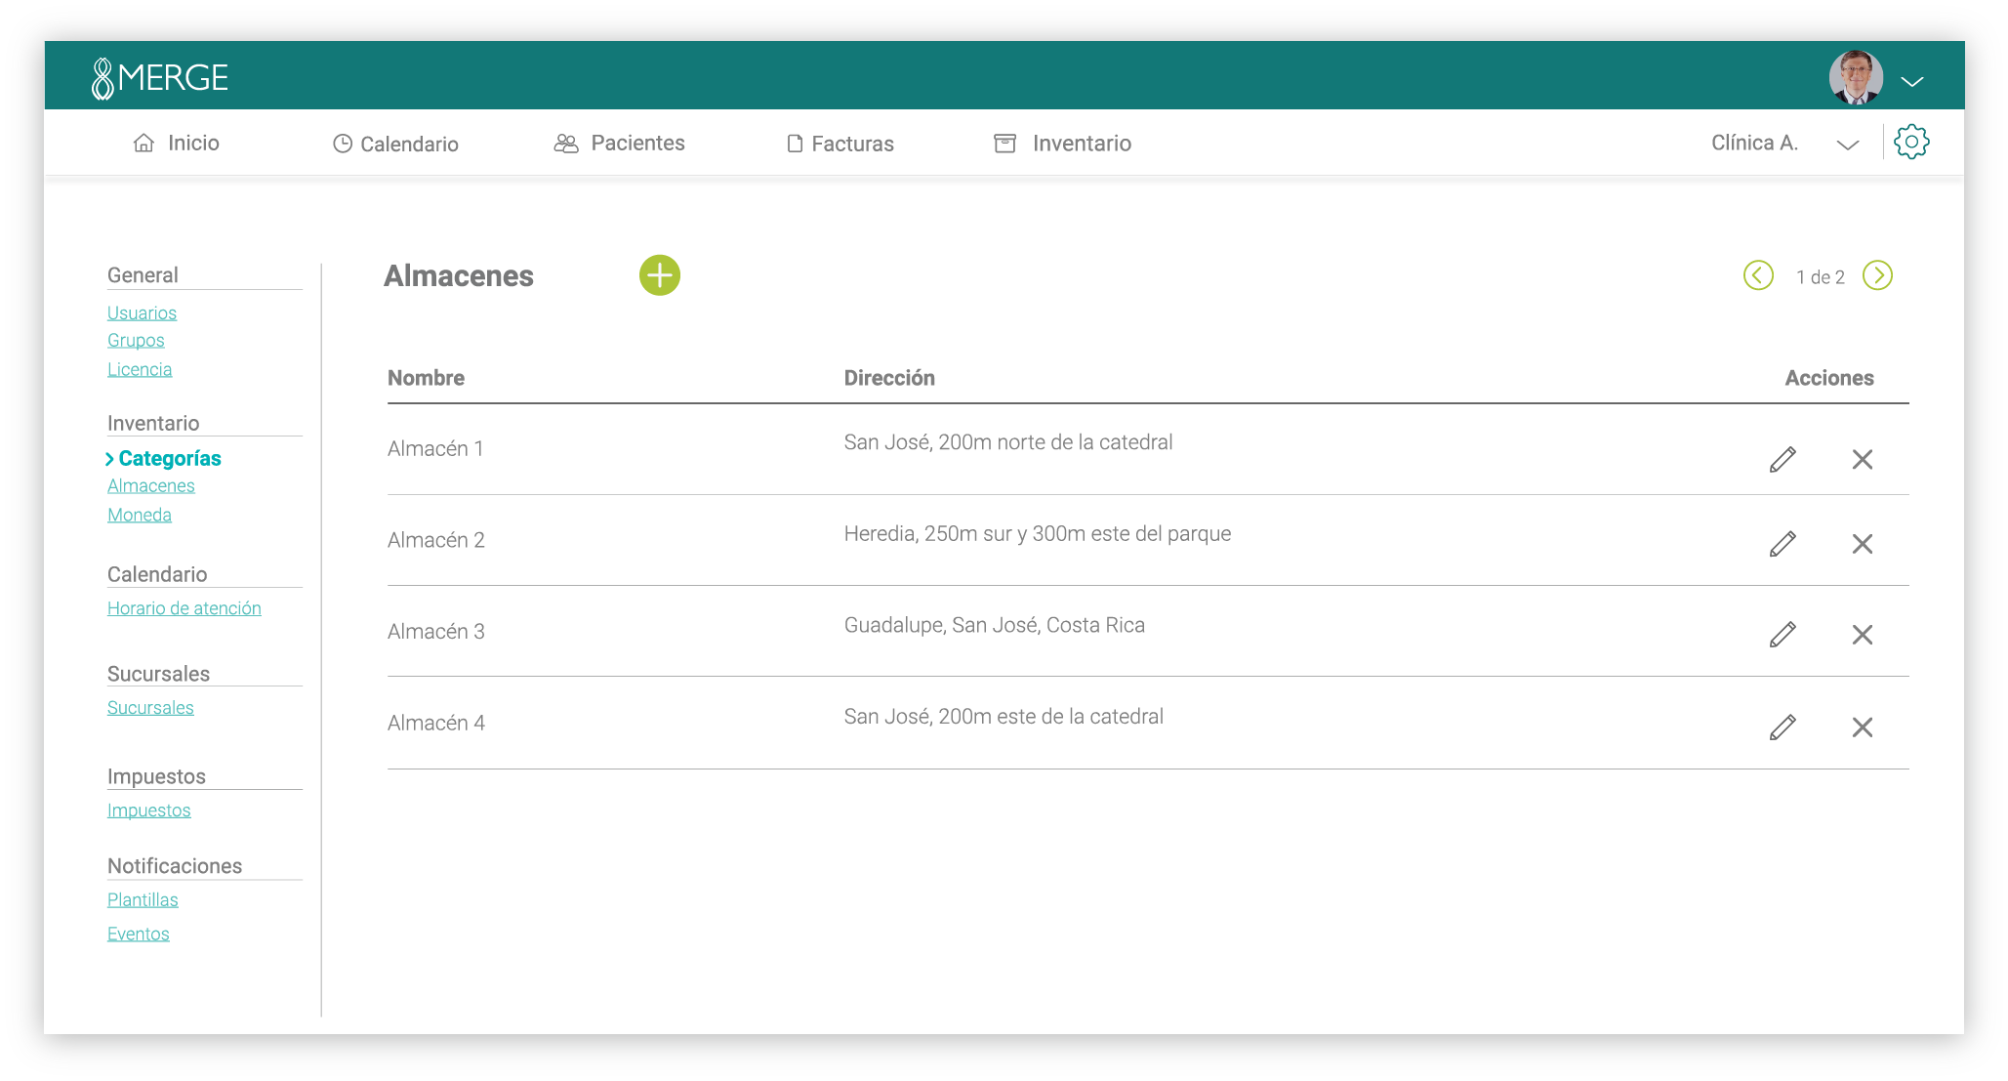
Task: Edit Almacén 1 with pencil icon
Action: pos(1783,459)
